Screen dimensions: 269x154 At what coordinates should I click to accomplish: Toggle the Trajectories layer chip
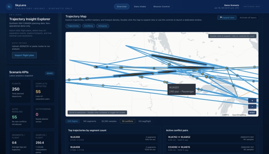(73, 26)
